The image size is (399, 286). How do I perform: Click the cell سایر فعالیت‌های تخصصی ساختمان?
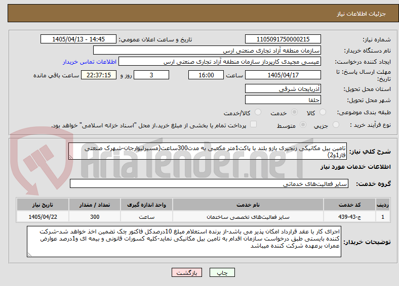tap(248, 217)
